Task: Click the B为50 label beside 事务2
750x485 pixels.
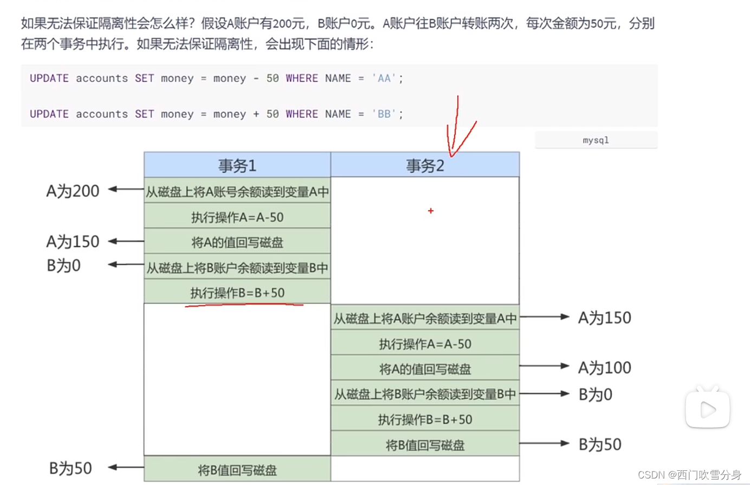Action: [600, 444]
